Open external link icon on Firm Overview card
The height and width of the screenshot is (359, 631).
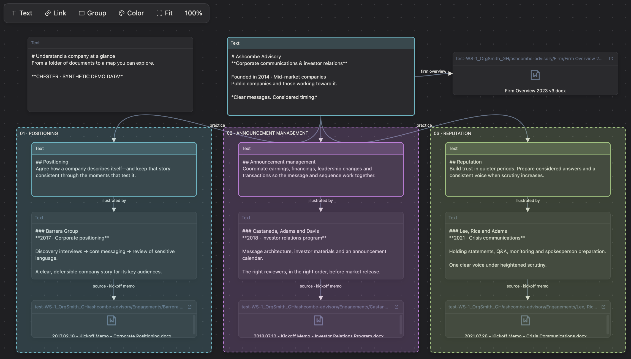pyautogui.click(x=611, y=59)
